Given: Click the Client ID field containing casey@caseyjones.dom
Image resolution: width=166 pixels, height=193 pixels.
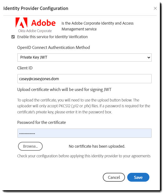Looking at the screenshot, I should 84,79.
